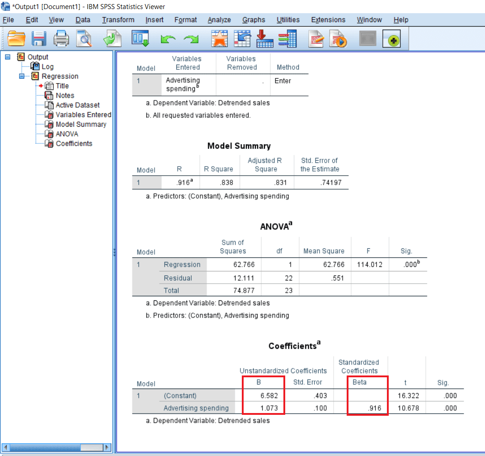The width and height of the screenshot is (485, 456).
Task: Click the Use Variable Sets toolbar icon
Action: pos(287,38)
